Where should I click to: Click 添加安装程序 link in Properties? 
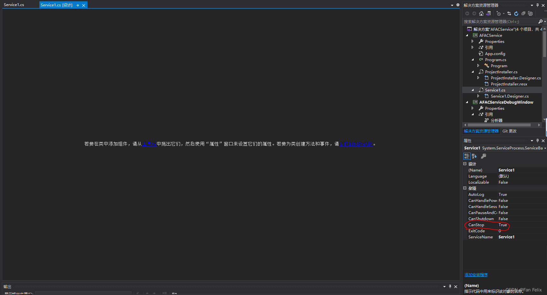476,275
